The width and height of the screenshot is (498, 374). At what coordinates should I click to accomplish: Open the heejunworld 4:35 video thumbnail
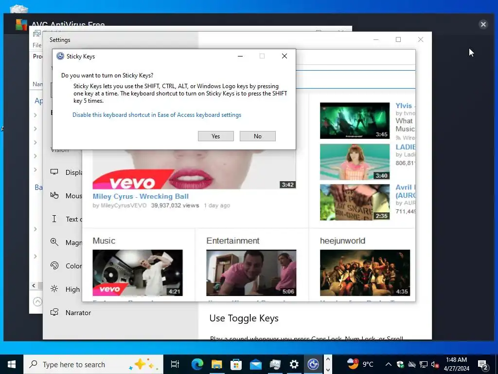[x=365, y=273]
